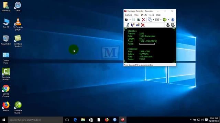The width and height of the screenshot is (220, 123).
Task: Open the Store from the taskbar
Action: pos(91,120)
